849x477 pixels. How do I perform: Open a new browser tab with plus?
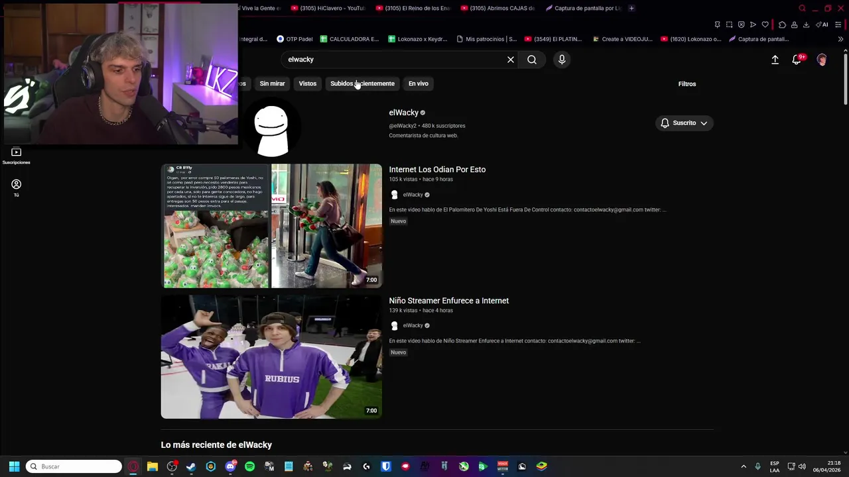tap(631, 8)
